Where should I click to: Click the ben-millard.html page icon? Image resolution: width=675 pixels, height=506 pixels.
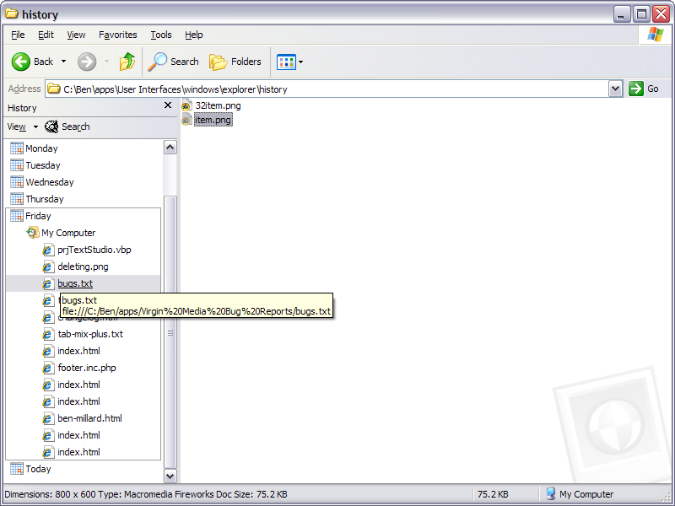(48, 418)
